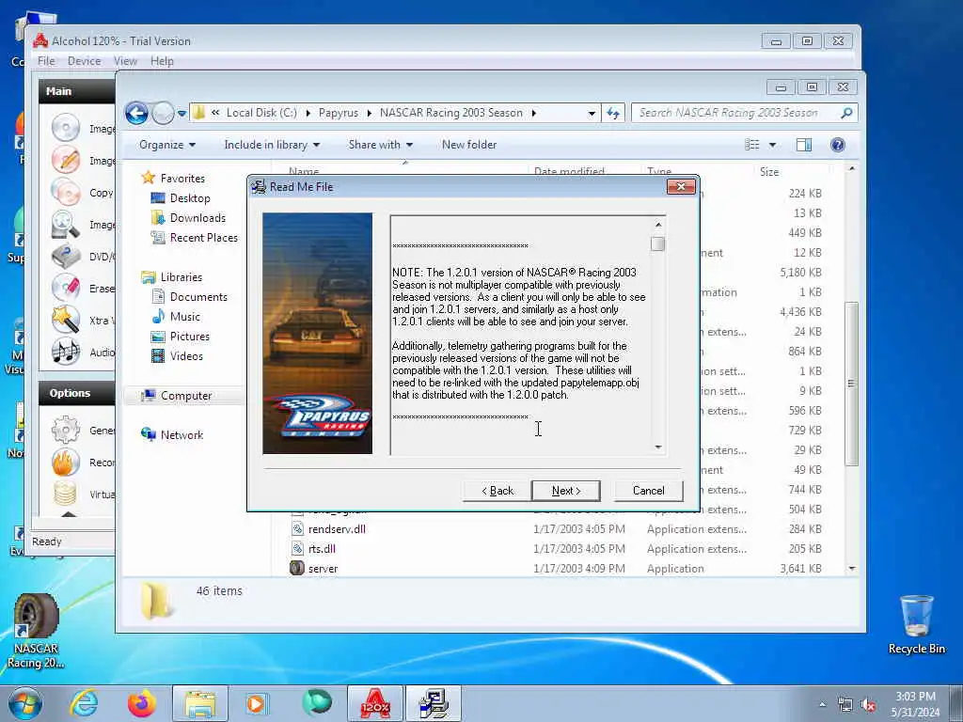
Task: Open Organize dropdown in Explorer toolbar
Action: pos(167,145)
